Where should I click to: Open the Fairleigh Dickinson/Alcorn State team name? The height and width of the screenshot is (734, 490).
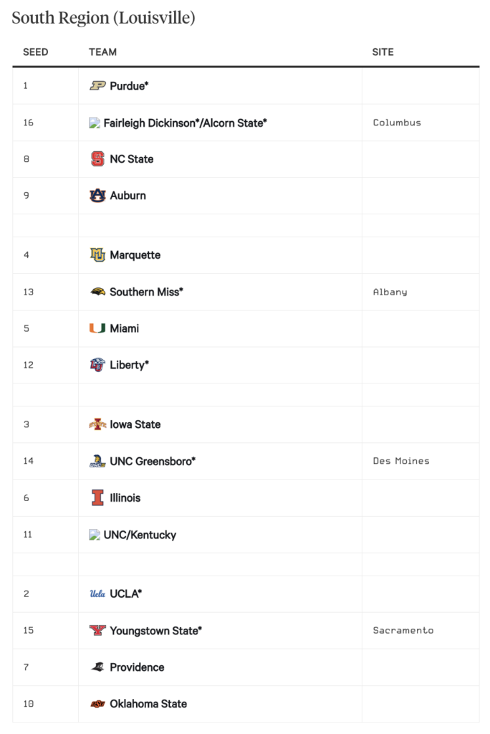click(186, 123)
